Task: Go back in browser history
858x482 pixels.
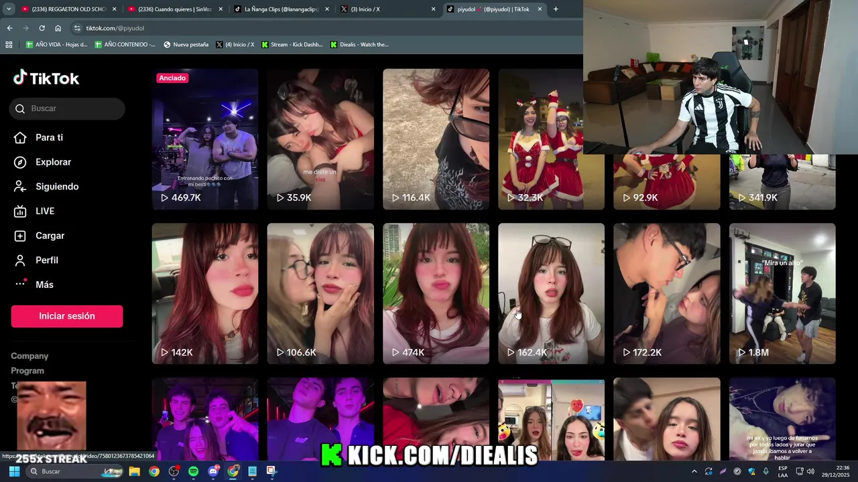Action: pos(9,28)
